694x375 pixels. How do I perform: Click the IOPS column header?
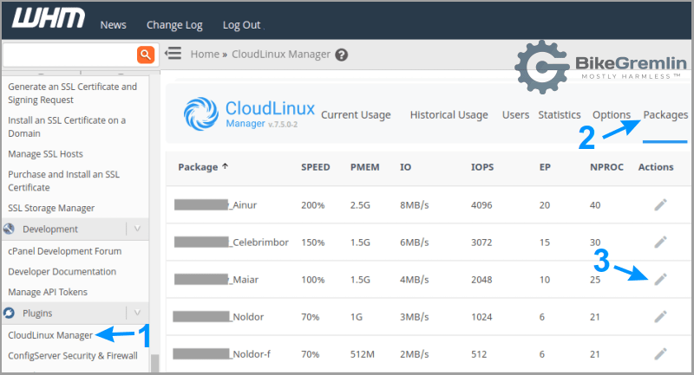[x=482, y=167]
